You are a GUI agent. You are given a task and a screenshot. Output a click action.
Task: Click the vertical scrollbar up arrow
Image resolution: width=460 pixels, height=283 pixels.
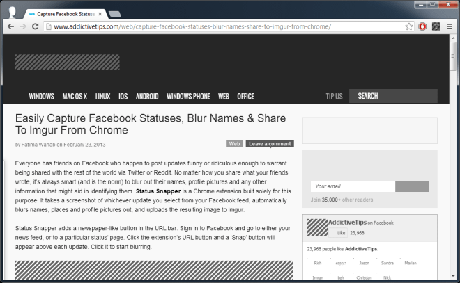pos(453,38)
